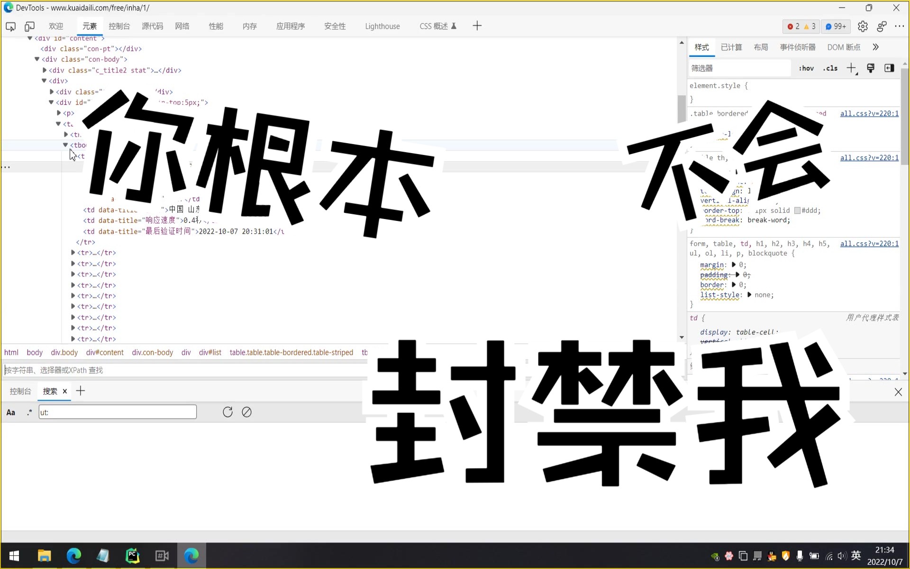Switch to the 控制台 console tab
This screenshot has width=910, height=569.
pyautogui.click(x=118, y=26)
